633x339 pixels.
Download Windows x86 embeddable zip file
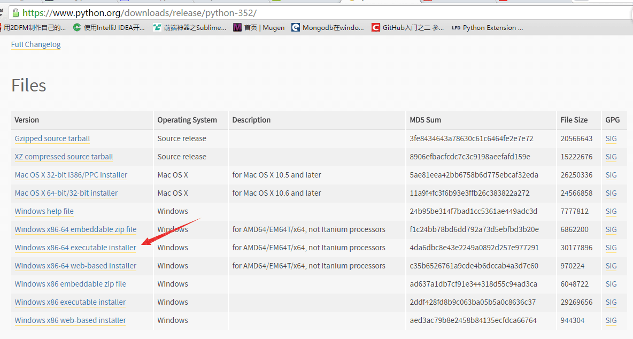click(70, 284)
